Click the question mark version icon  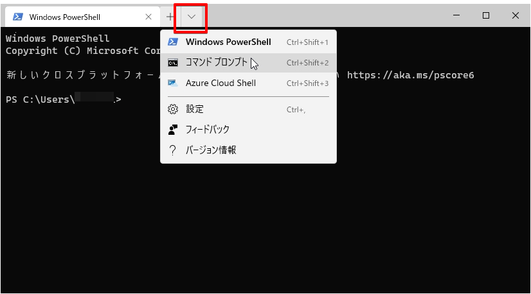click(173, 150)
